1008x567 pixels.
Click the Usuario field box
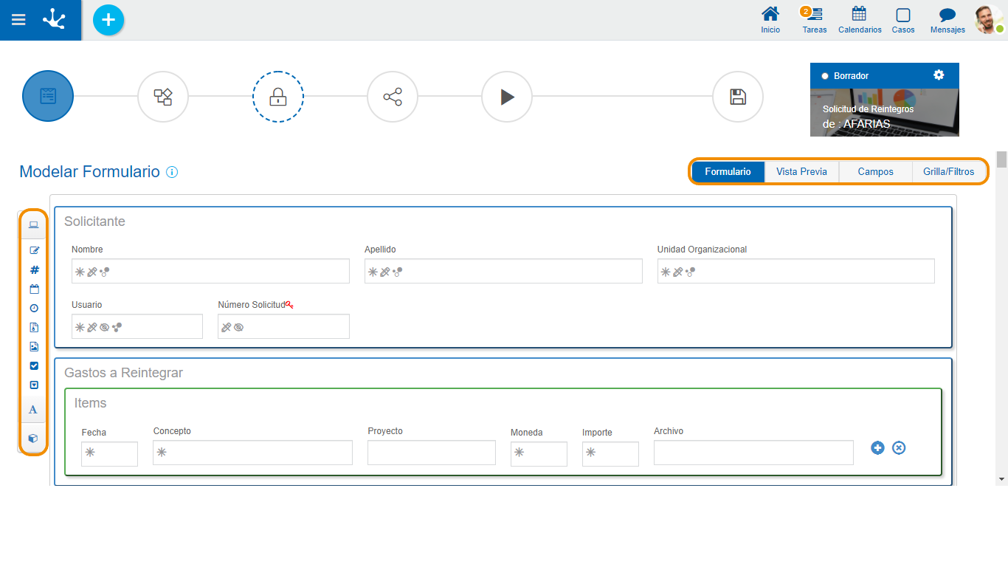coord(137,326)
